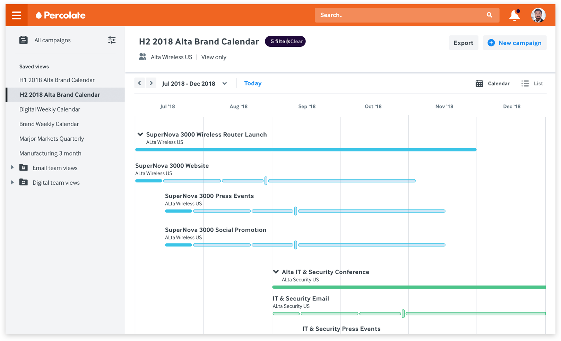Clear the 5 filters
This screenshot has height=341, width=561.
[296, 41]
